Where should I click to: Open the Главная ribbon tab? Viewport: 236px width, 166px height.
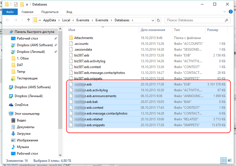pos(27,12)
